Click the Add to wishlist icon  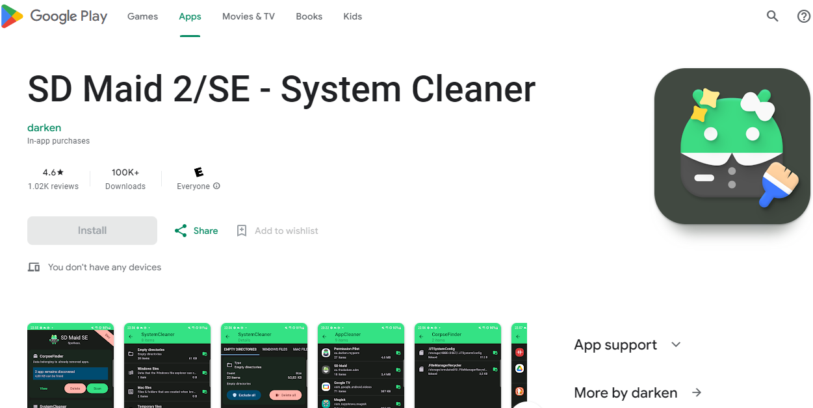click(x=241, y=231)
